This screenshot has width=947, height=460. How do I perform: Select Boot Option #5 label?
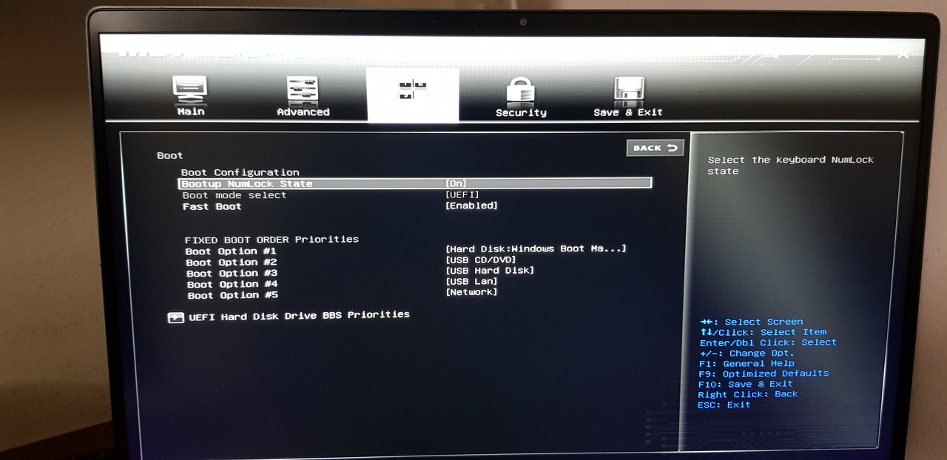[233, 296]
